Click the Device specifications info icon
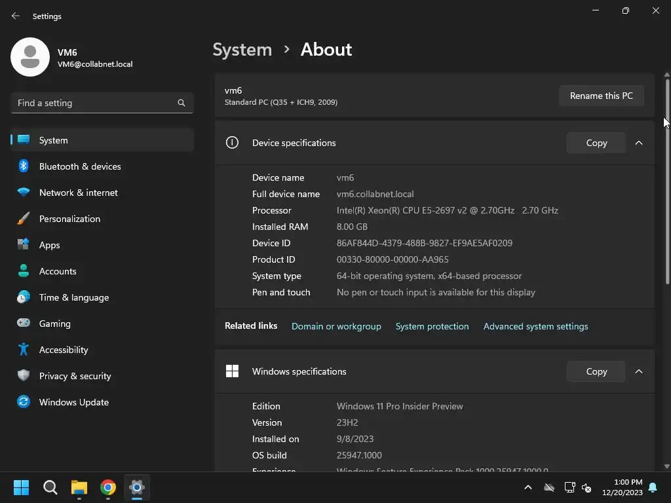 point(232,142)
